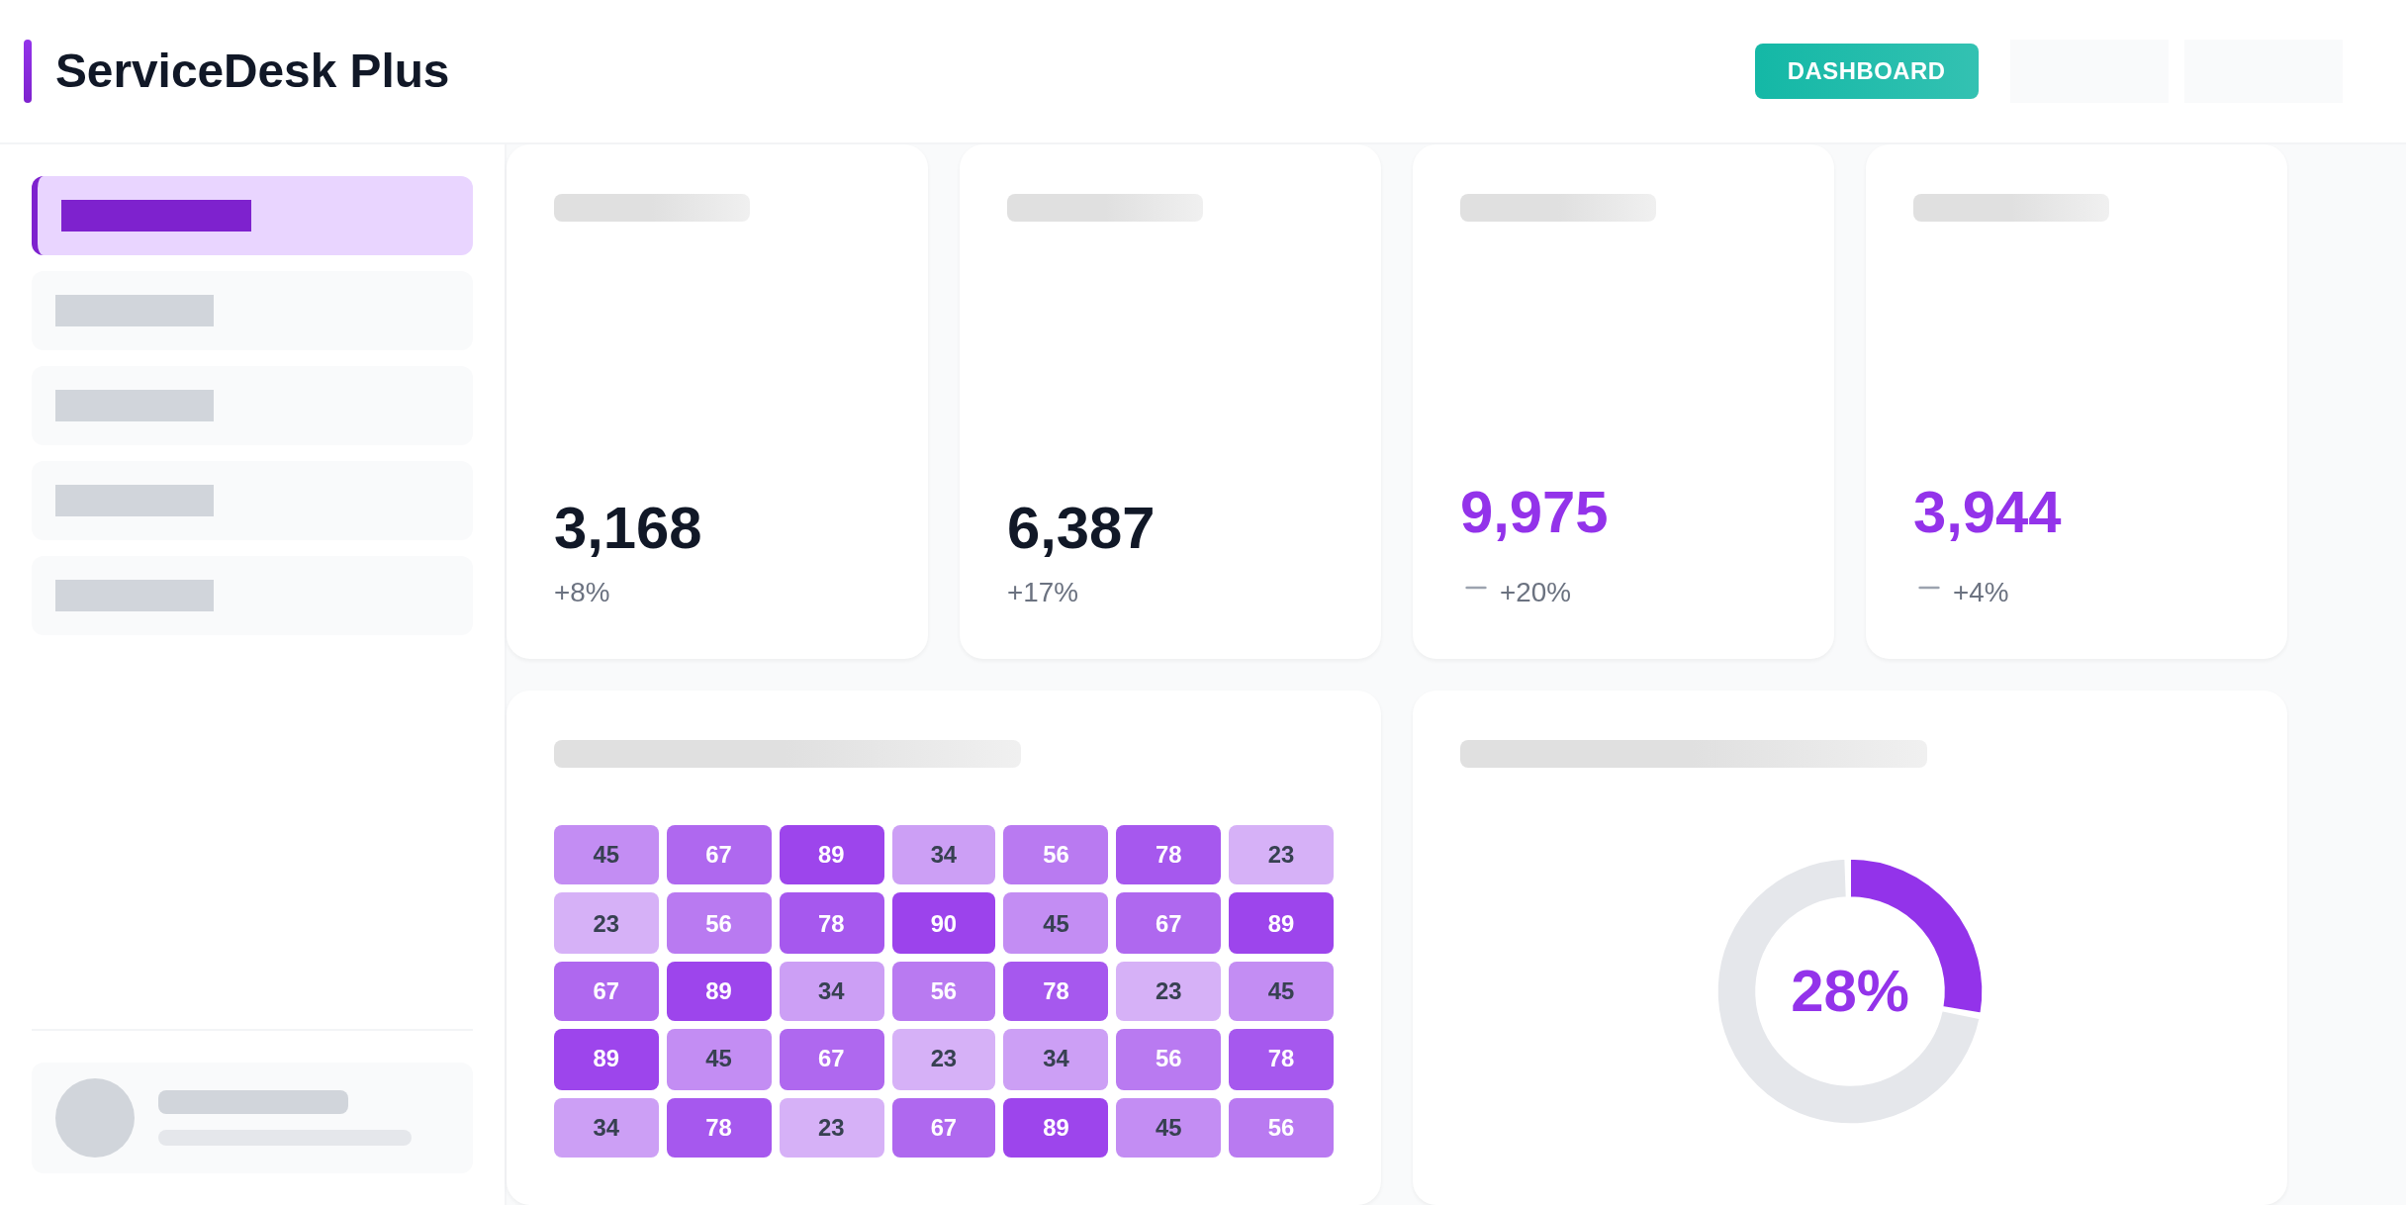The width and height of the screenshot is (2406, 1205).
Task: Click the 28% donut chart center
Action: tap(1849, 991)
